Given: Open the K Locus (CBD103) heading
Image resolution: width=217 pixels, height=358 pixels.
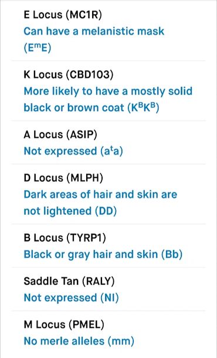Looking at the screenshot, I should tap(69, 75).
